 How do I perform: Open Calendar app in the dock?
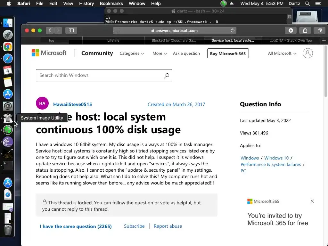click(x=8, y=70)
